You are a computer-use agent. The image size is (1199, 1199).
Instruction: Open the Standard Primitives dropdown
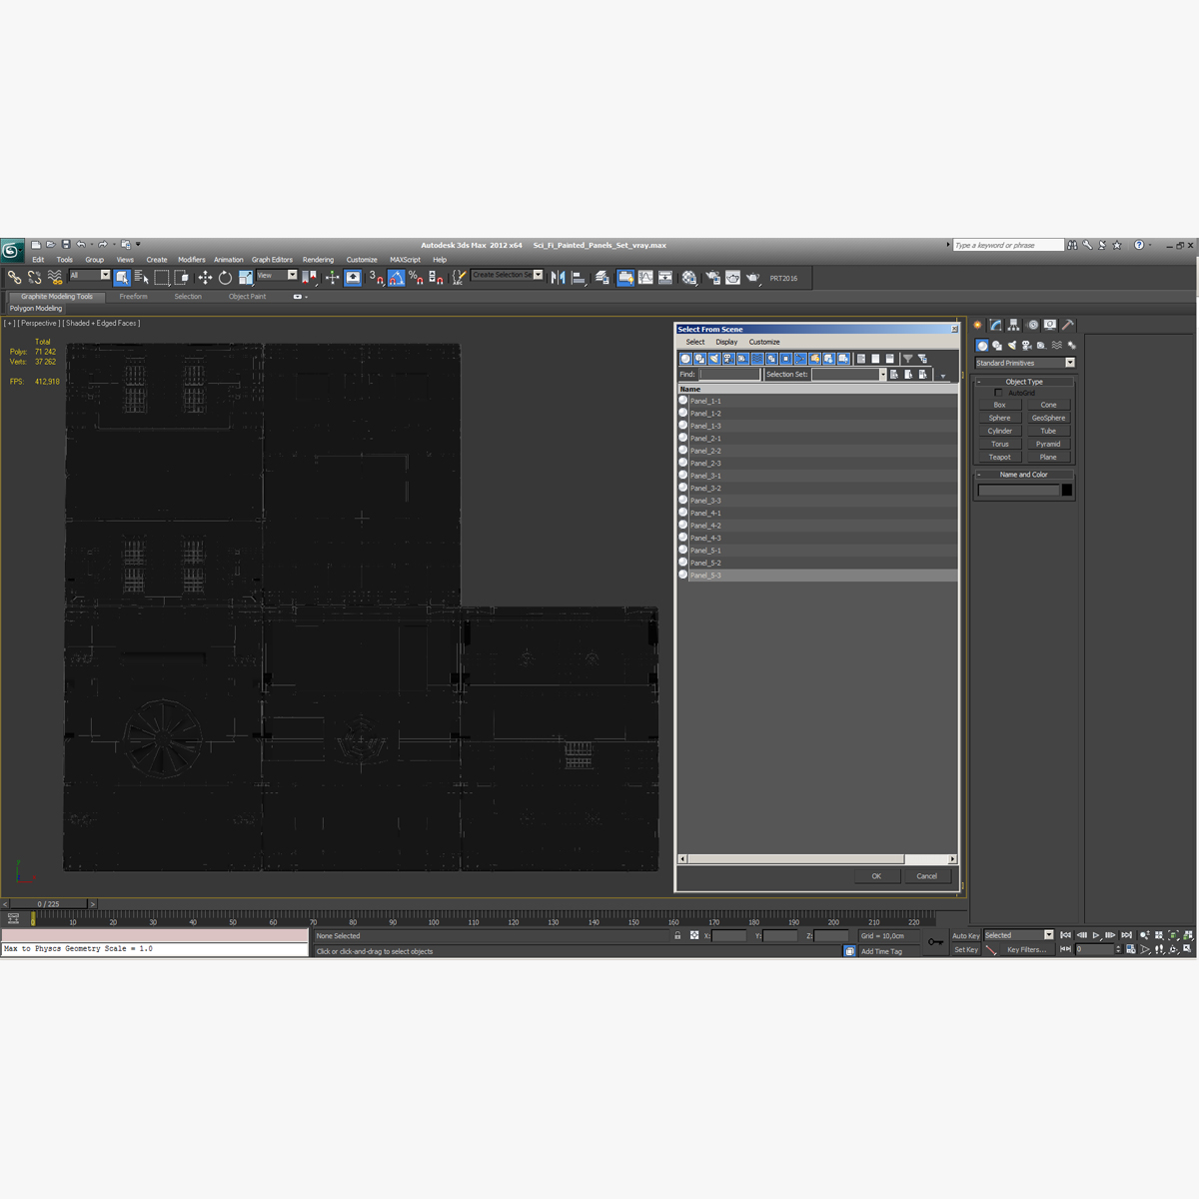(1025, 363)
